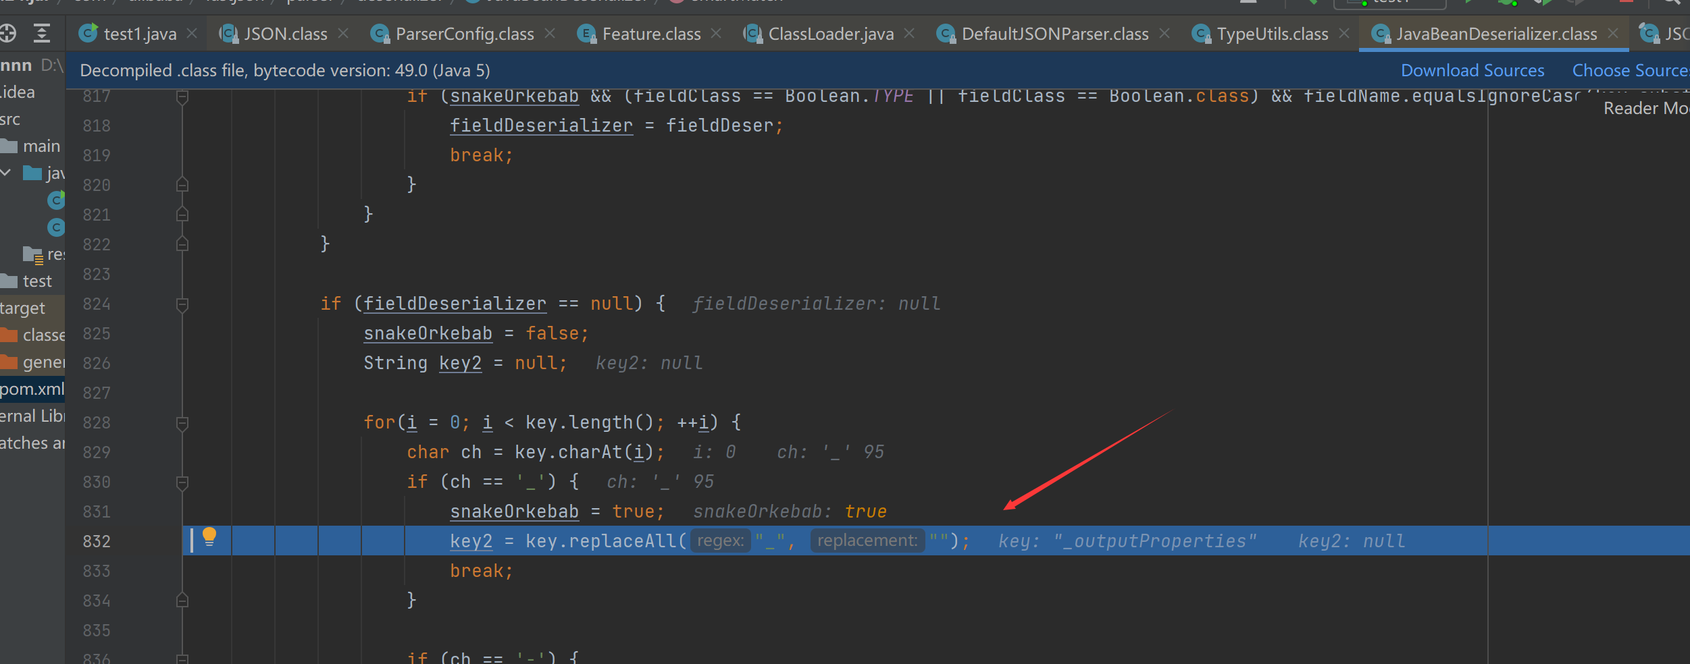1690x664 pixels.
Task: Click the test folder icon in project tree
Action: (9, 281)
